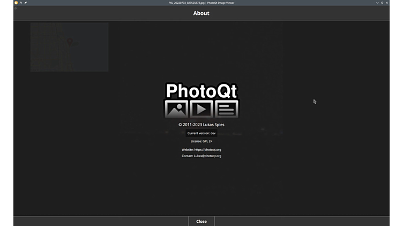Click the 'License: GPL 2+' text

click(x=202, y=141)
